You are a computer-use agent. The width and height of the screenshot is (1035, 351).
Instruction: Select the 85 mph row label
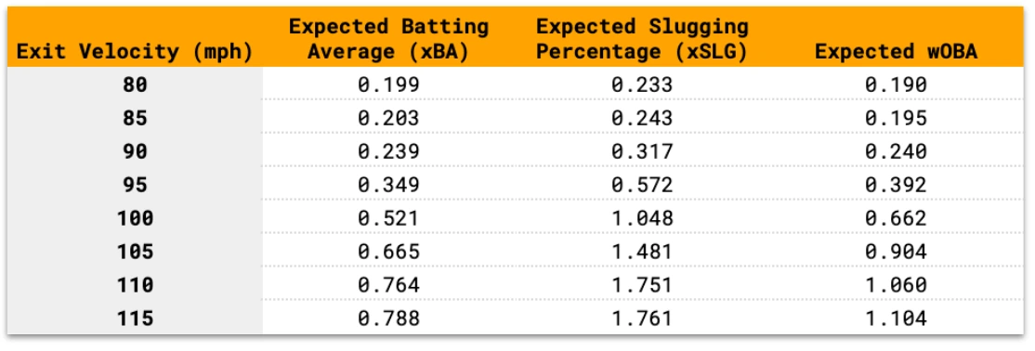pyautogui.click(x=135, y=118)
